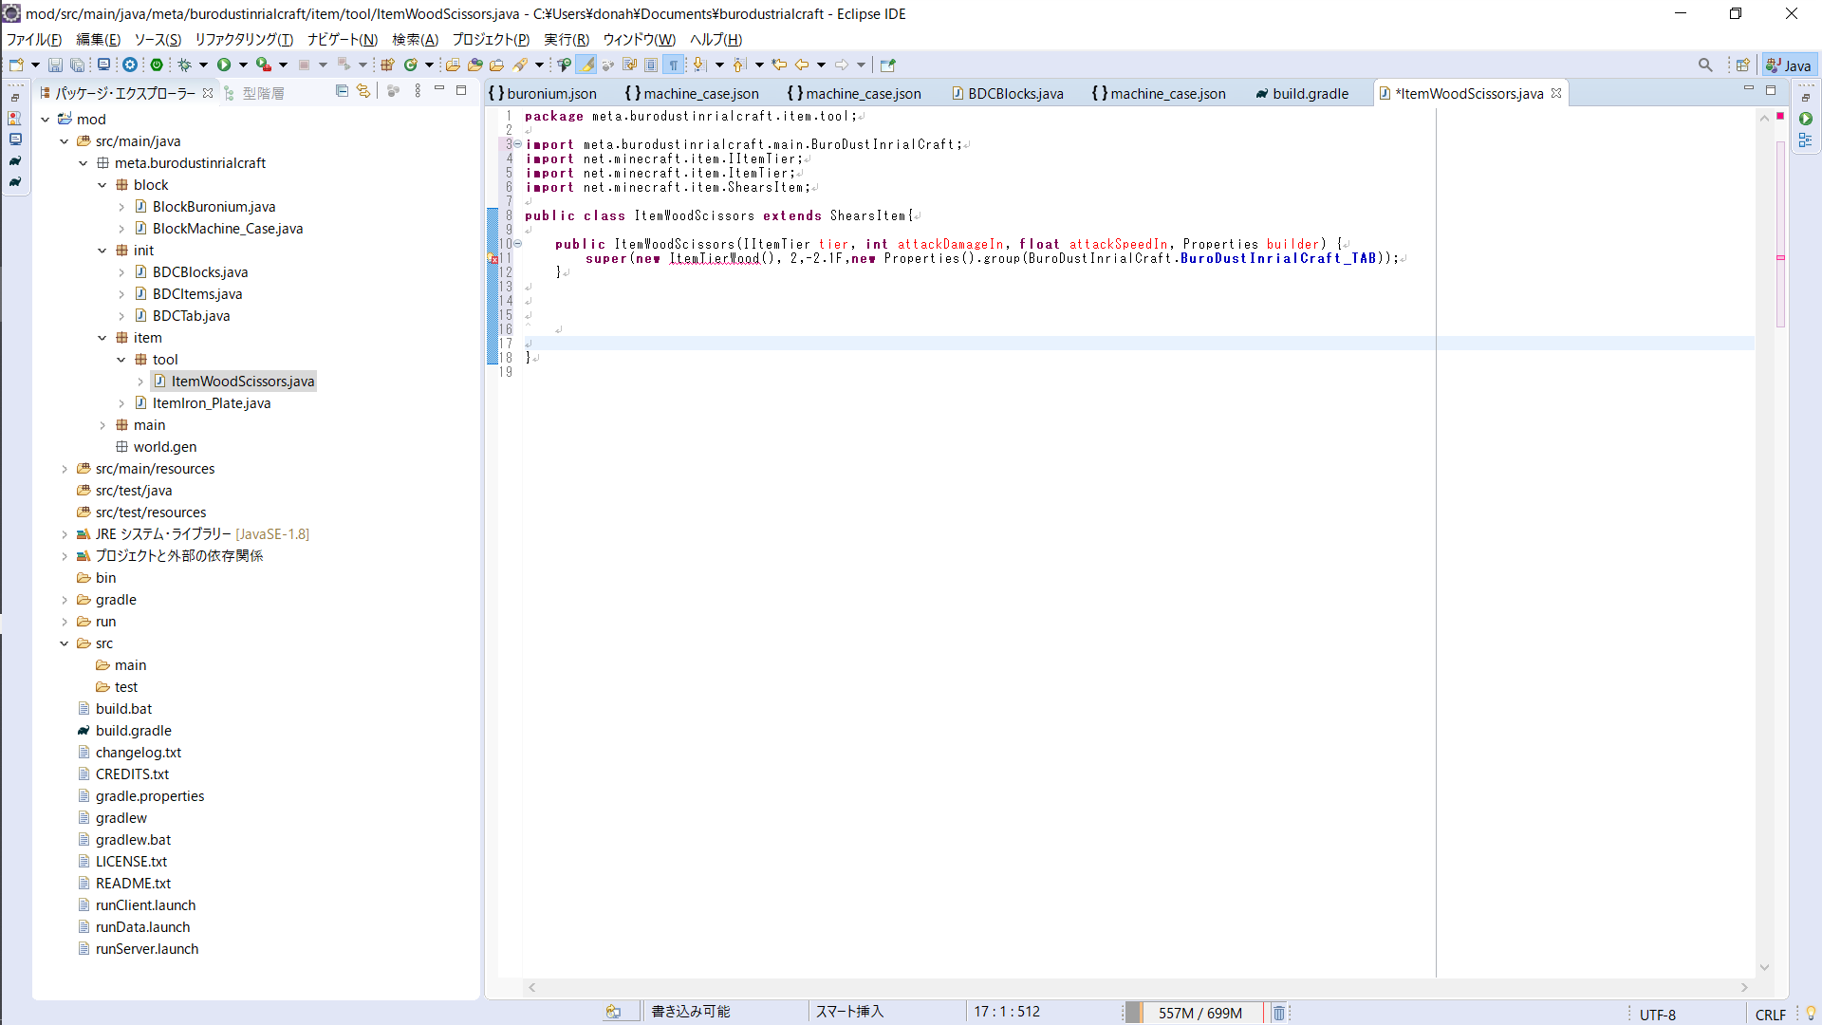Viewport: 1822px width, 1025px height.
Task: Click Collapse All in Package Explorer
Action: coord(342,91)
